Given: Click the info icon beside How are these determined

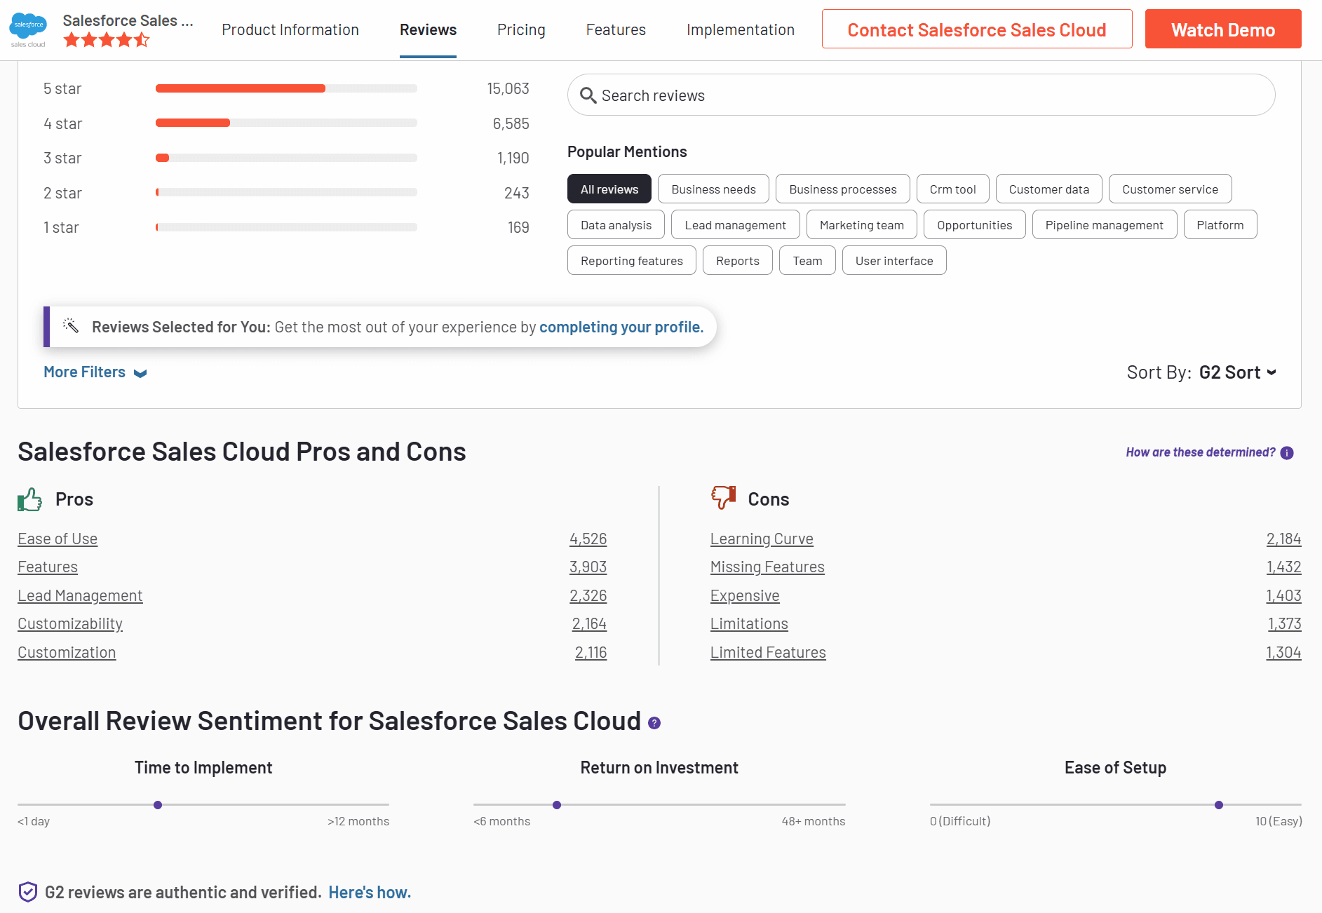Looking at the screenshot, I should click(1288, 452).
